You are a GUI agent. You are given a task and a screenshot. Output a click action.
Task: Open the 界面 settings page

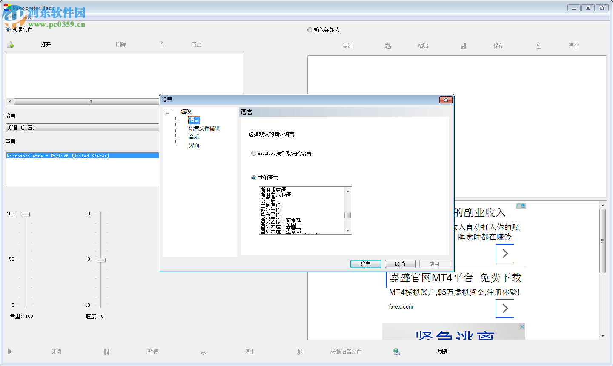coord(194,145)
